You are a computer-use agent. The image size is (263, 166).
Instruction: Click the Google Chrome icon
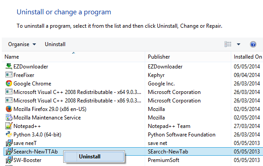[x=9, y=83]
